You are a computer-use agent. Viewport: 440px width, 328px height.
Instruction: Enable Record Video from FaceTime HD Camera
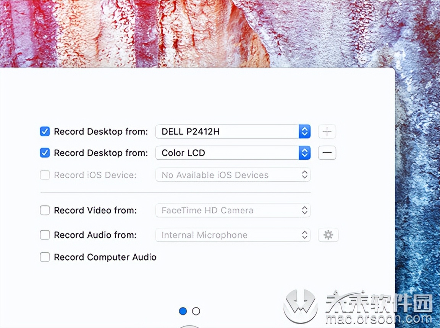coord(45,210)
